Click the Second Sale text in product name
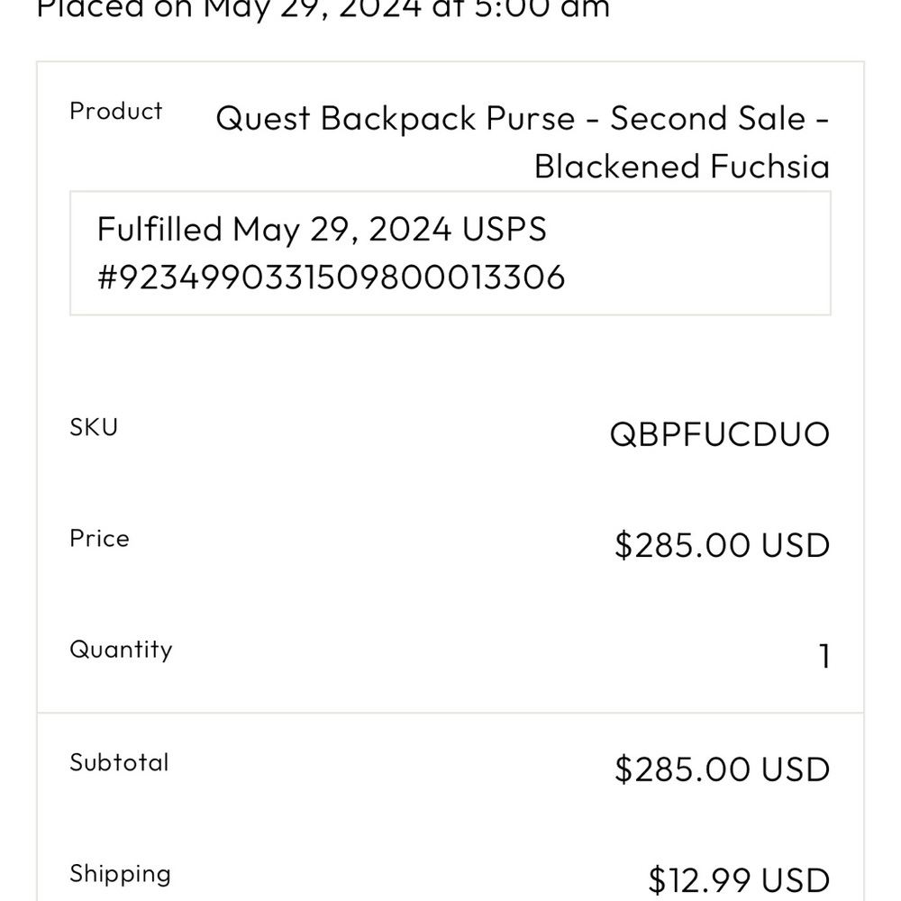901x901 pixels. pyautogui.click(x=707, y=118)
